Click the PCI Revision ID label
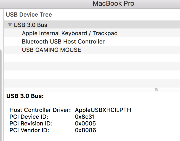This screenshot has width=180, height=141. coord(31,123)
